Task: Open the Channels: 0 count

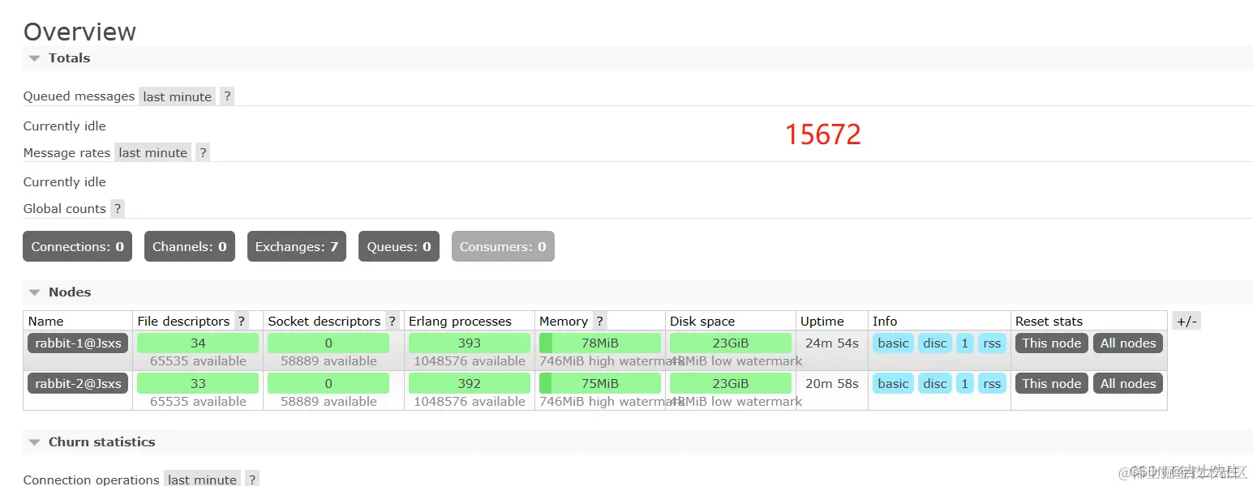Action: (190, 246)
